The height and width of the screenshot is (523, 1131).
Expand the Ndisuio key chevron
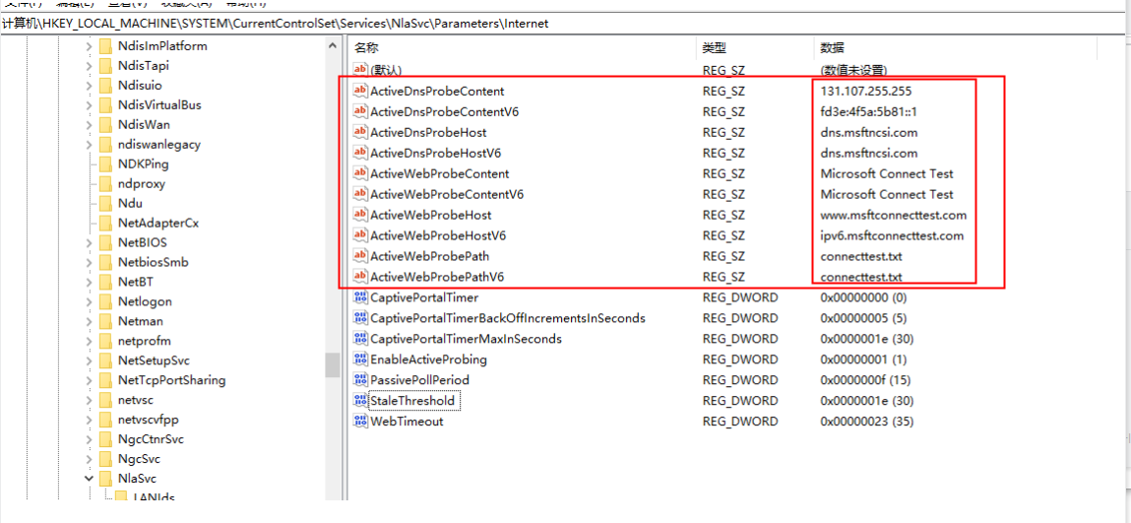[x=88, y=85]
